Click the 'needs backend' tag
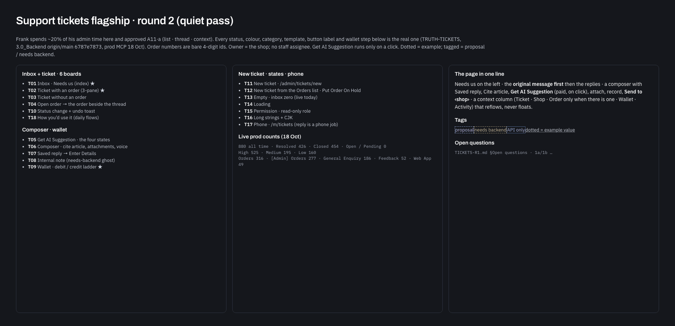Screen dimensions: 675x326 coord(490,130)
